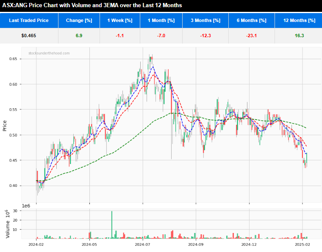Image resolution: width=322 pixels, height=252 pixels.
Task: Click the 0.60 price axis label
Action: 13,84
